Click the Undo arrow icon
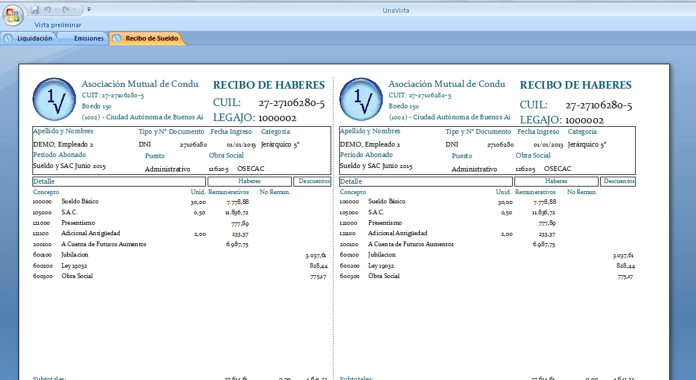Viewport: 696px width, 380px height. 47,10
